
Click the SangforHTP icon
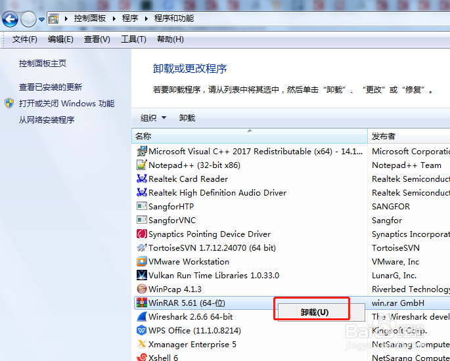coord(141,206)
